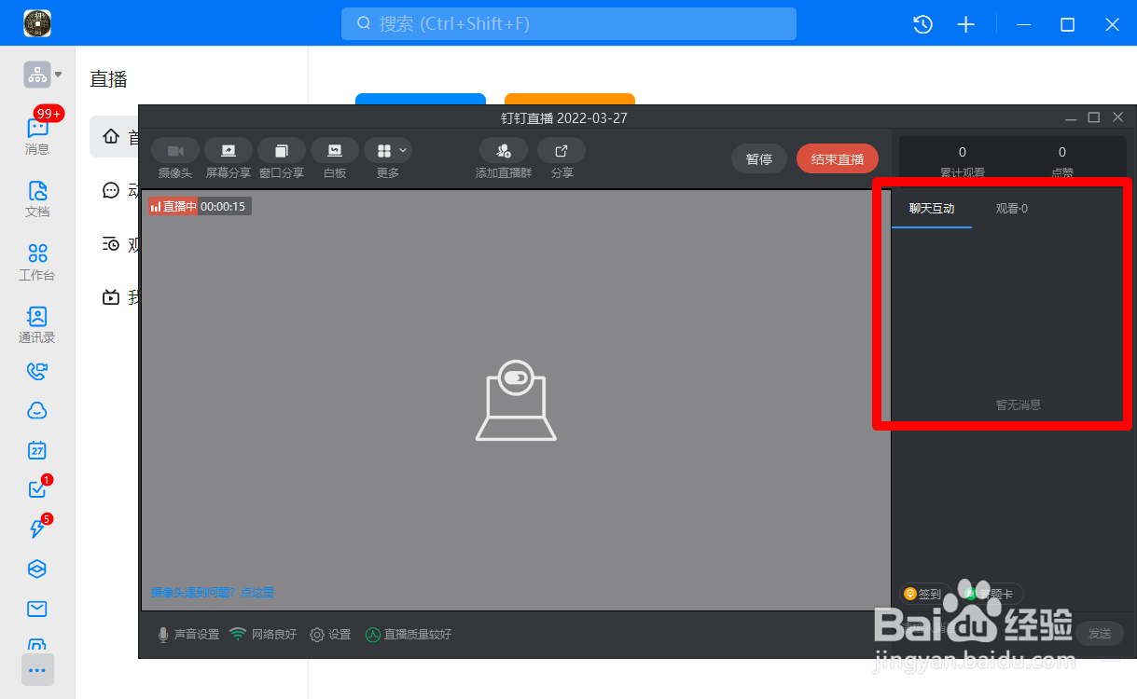The image size is (1137, 699).
Task: Open Workbench (工作台) in sidebar
Action: [x=37, y=262]
